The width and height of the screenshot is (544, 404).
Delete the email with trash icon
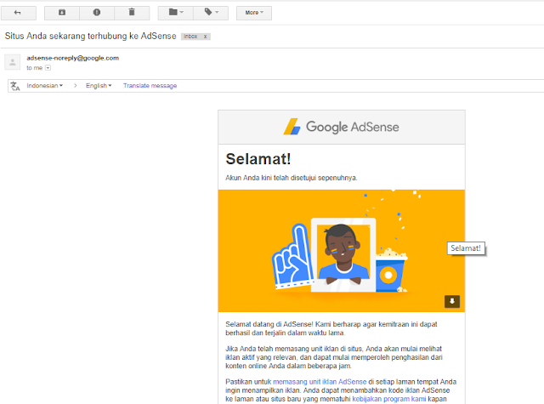132,13
